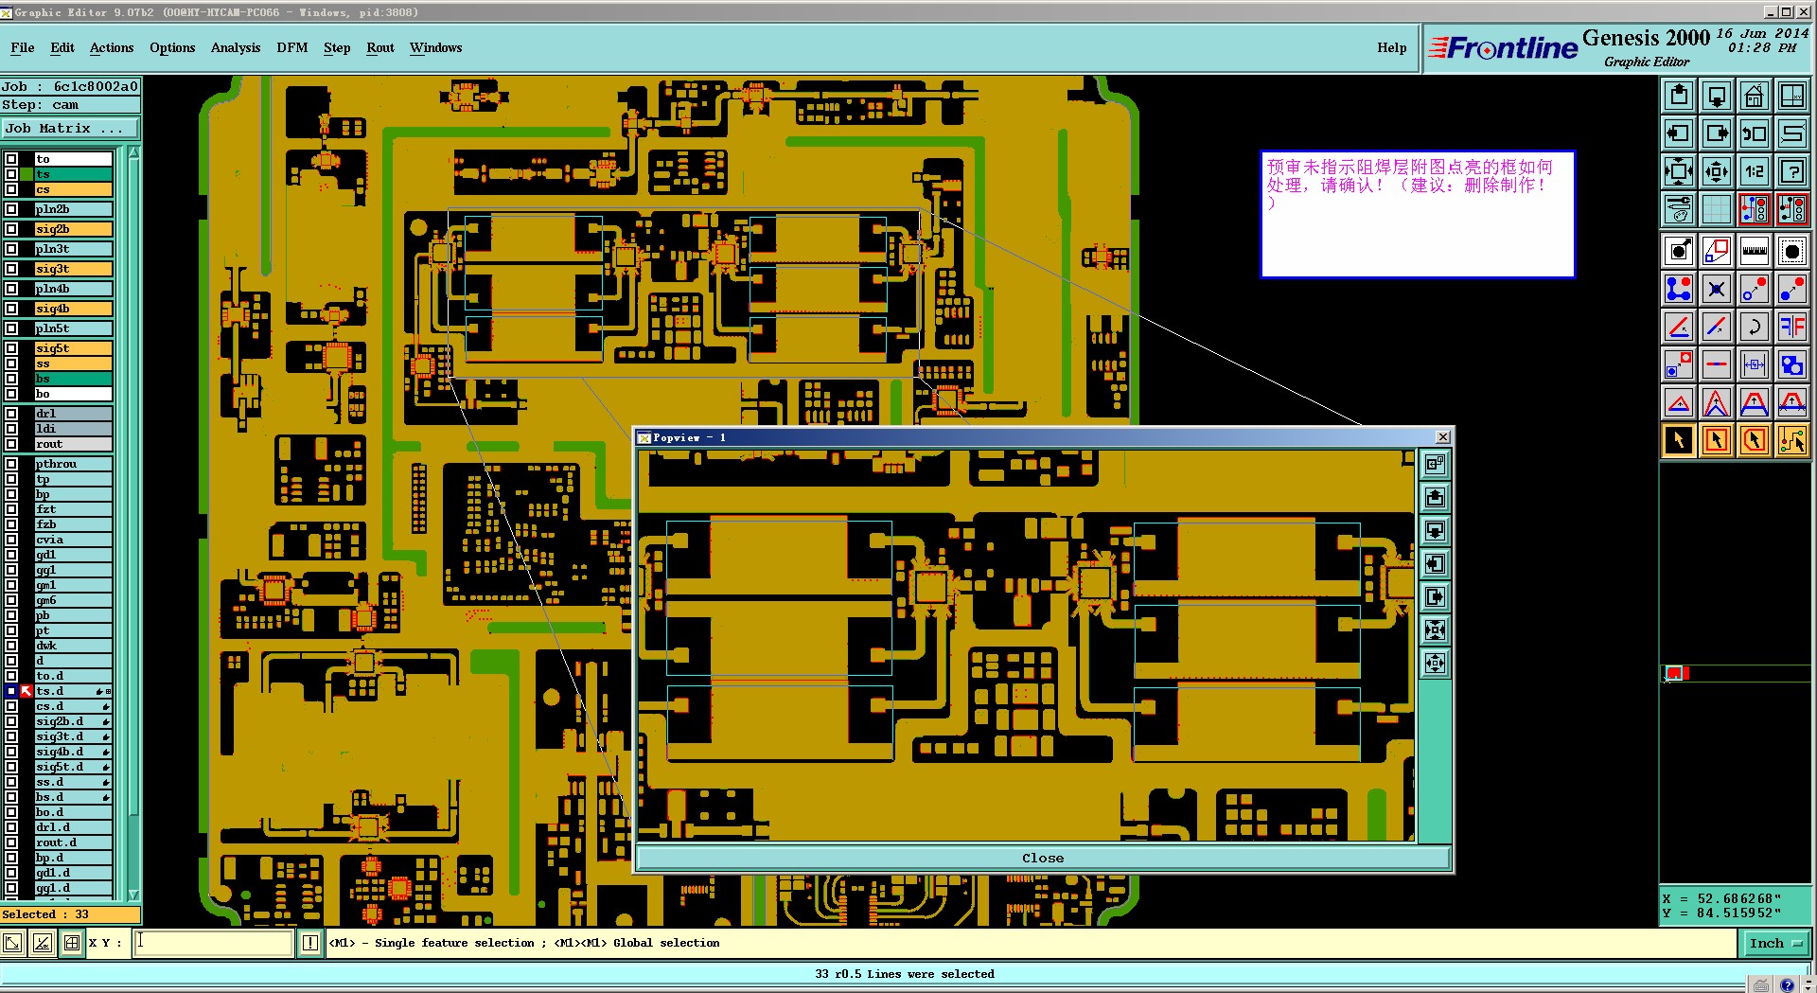The height and width of the screenshot is (993, 1817).
Task: Open the ruler measurement tool
Action: click(x=1754, y=251)
